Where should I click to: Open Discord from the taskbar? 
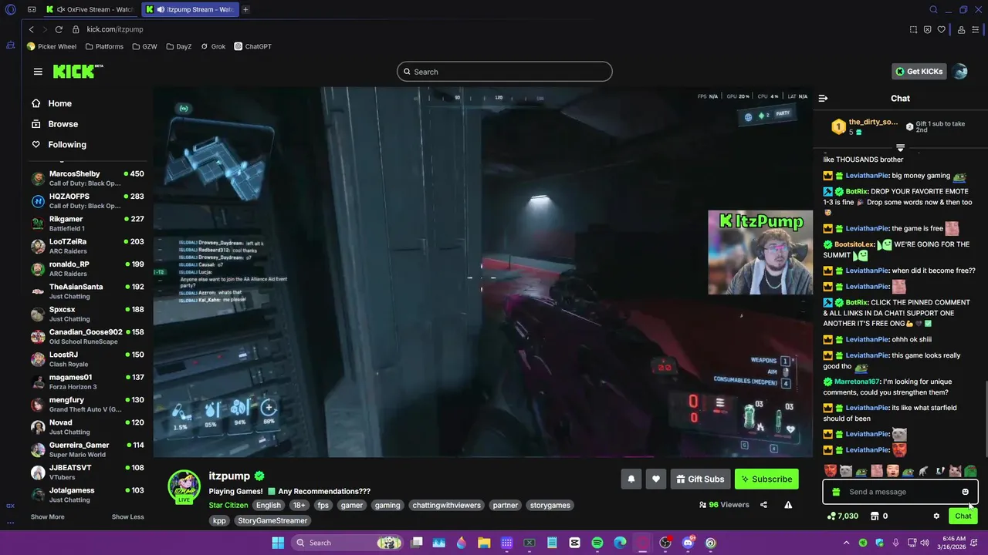click(x=688, y=543)
